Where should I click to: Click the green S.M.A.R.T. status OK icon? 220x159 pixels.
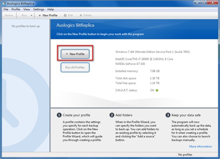pyautogui.click(x=157, y=90)
